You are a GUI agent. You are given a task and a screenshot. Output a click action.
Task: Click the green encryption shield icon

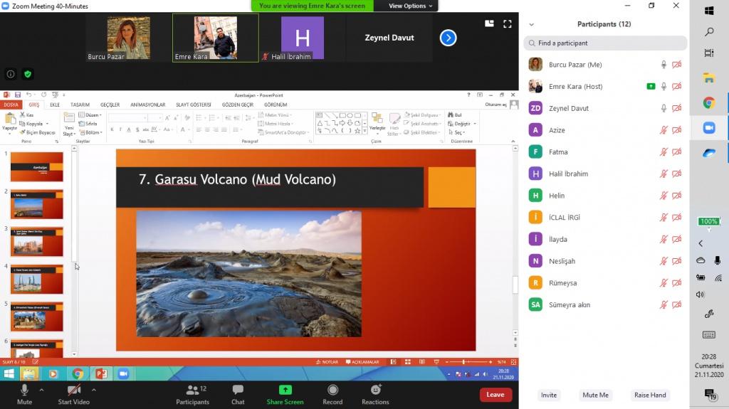pyautogui.click(x=28, y=74)
